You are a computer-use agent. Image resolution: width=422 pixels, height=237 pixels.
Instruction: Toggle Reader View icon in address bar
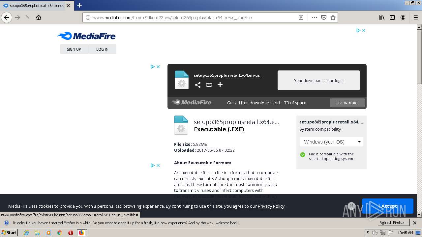tap(301, 17)
